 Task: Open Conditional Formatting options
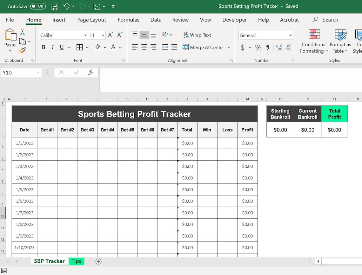click(x=314, y=41)
